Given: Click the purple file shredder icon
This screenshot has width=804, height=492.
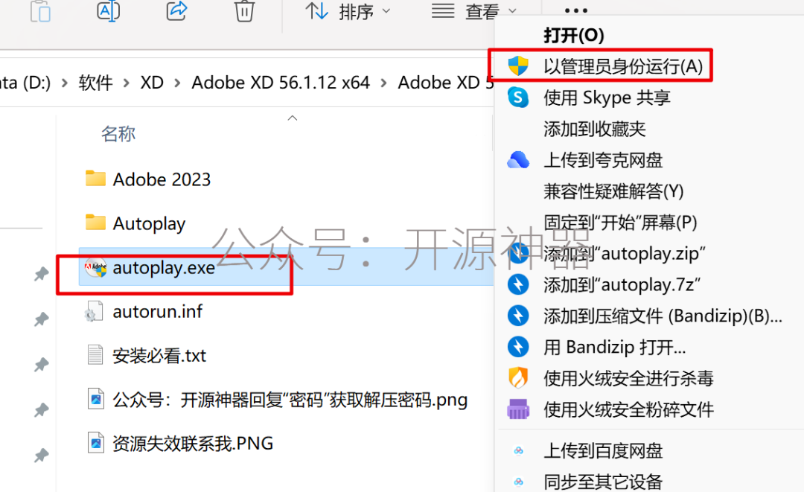Looking at the screenshot, I should 518,409.
